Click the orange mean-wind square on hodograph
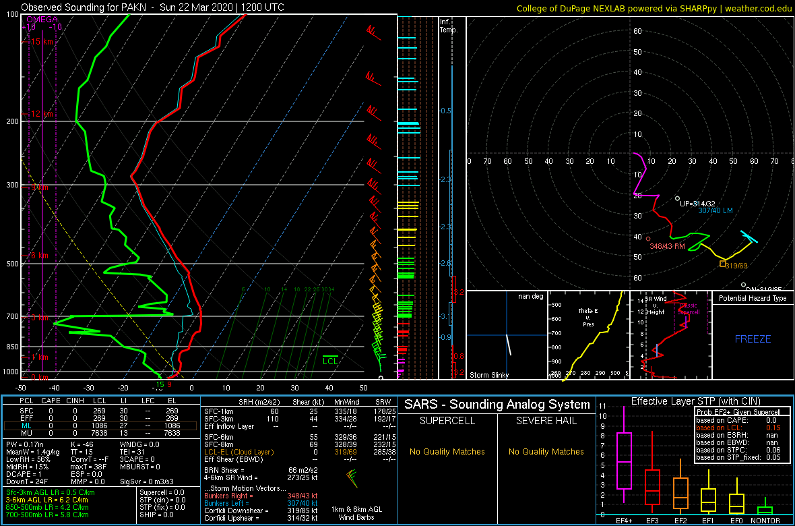Viewport: 795px width, 526px height. pyautogui.click(x=722, y=264)
